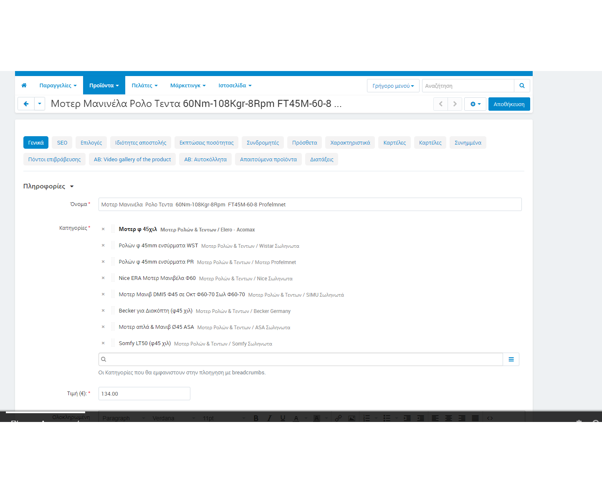Open the Παραγγελίες dropdown menu
602x493 pixels.
(x=58, y=85)
